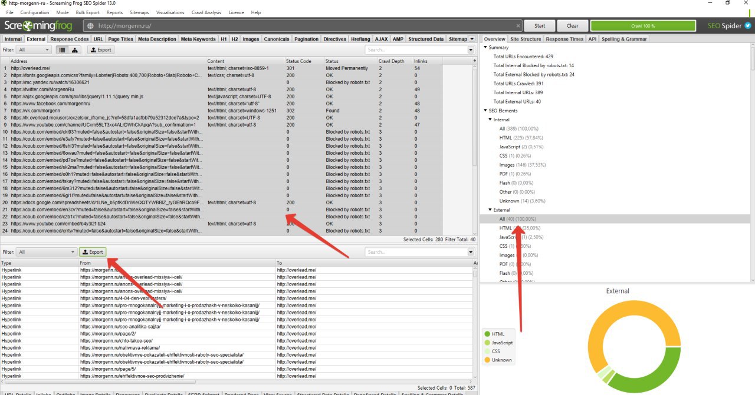The image size is (755, 395).
Task: Switch to the Page Titles tab
Action: point(120,39)
